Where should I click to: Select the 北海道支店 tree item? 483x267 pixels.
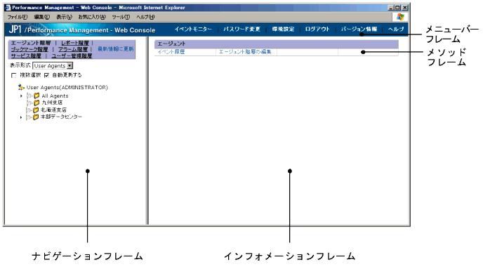pos(53,110)
